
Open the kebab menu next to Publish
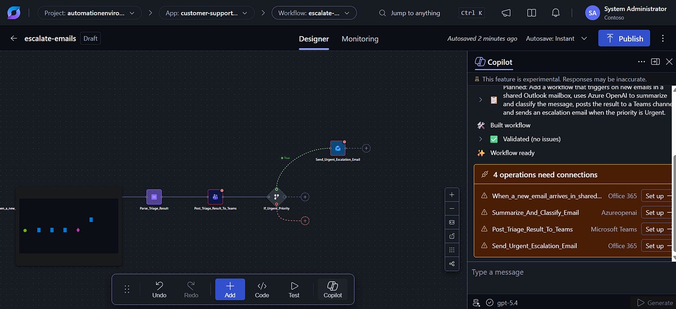pyautogui.click(x=663, y=38)
